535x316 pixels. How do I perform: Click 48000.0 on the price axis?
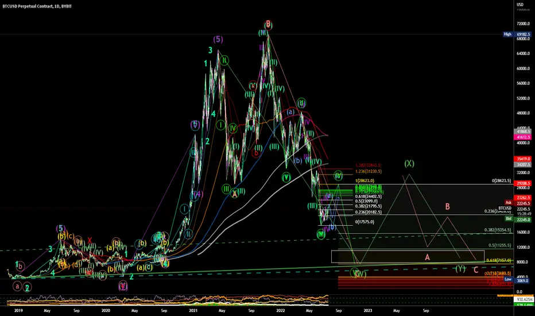[x=524, y=113]
